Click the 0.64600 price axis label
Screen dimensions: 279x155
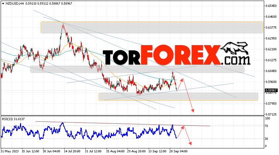click(x=271, y=17)
